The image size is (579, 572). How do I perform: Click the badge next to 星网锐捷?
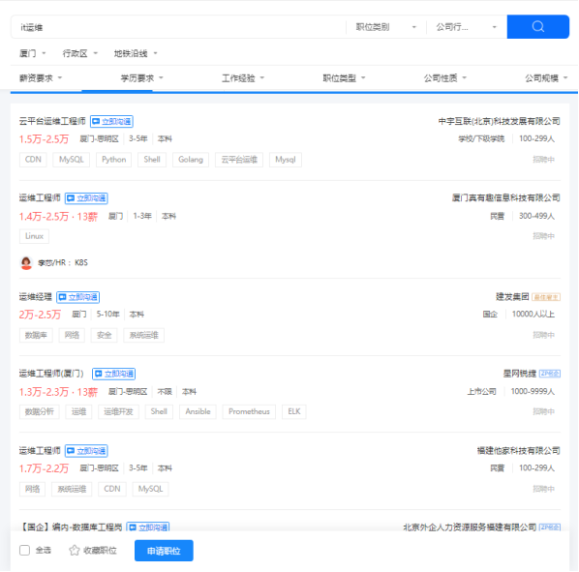click(550, 374)
